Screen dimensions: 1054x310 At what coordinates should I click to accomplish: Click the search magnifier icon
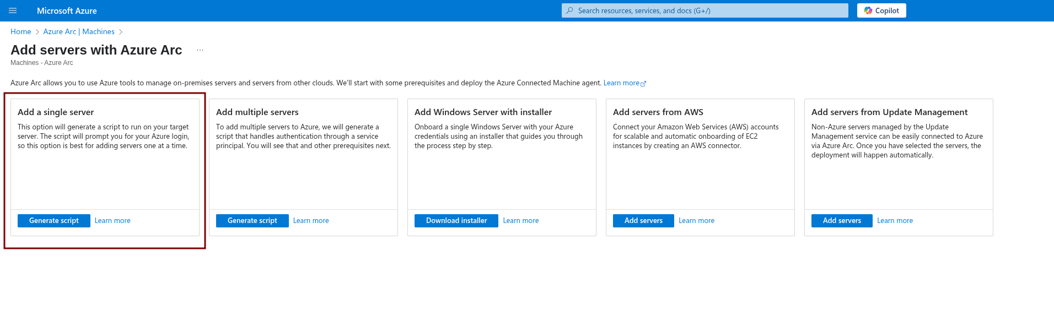tap(569, 10)
